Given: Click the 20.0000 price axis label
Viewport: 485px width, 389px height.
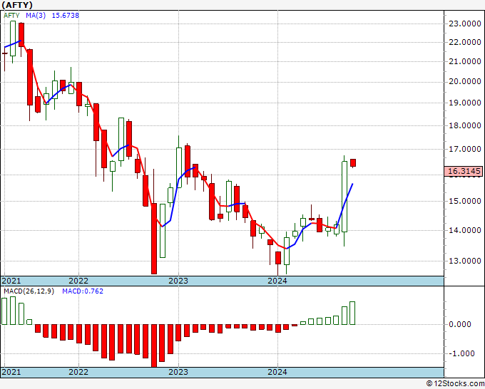Looking at the screenshot, I should pyautogui.click(x=464, y=81).
